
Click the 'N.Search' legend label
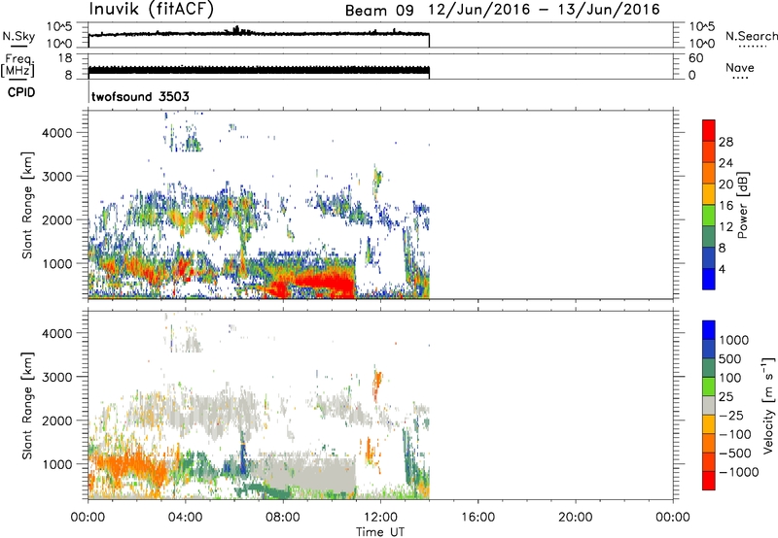(751, 36)
